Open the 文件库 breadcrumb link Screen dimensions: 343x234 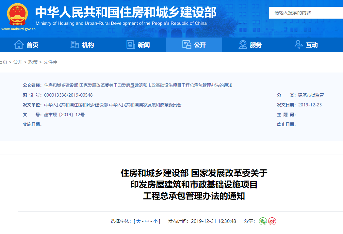(51, 62)
